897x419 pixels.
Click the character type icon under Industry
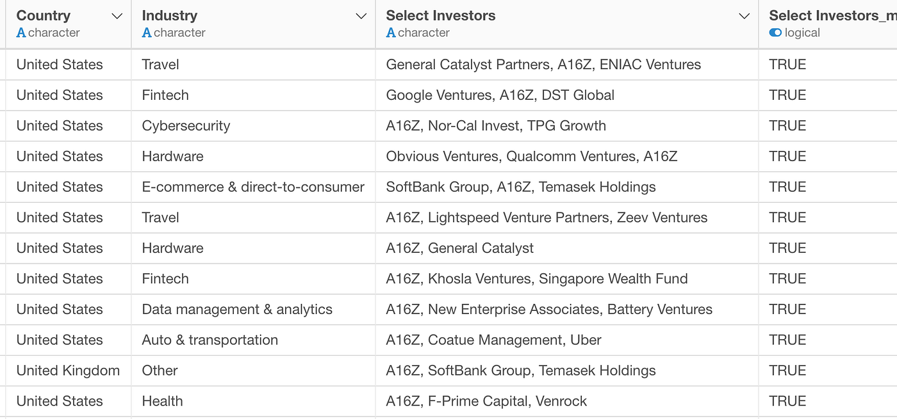pos(147,33)
